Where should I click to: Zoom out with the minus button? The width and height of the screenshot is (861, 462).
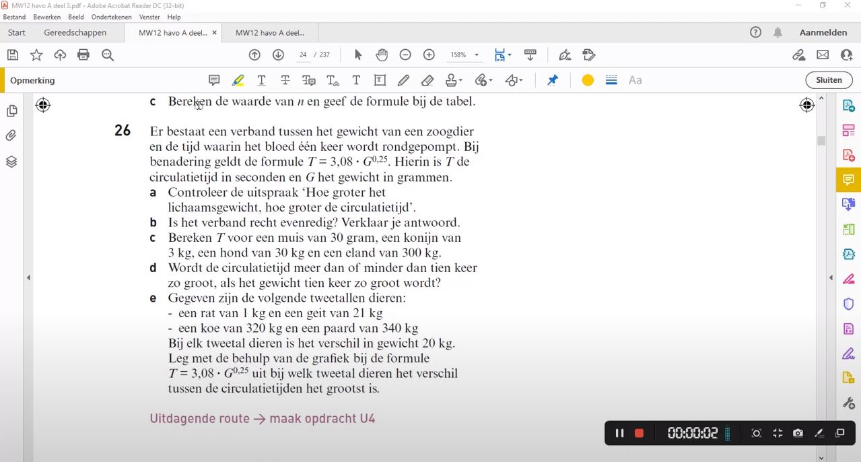[x=405, y=55]
